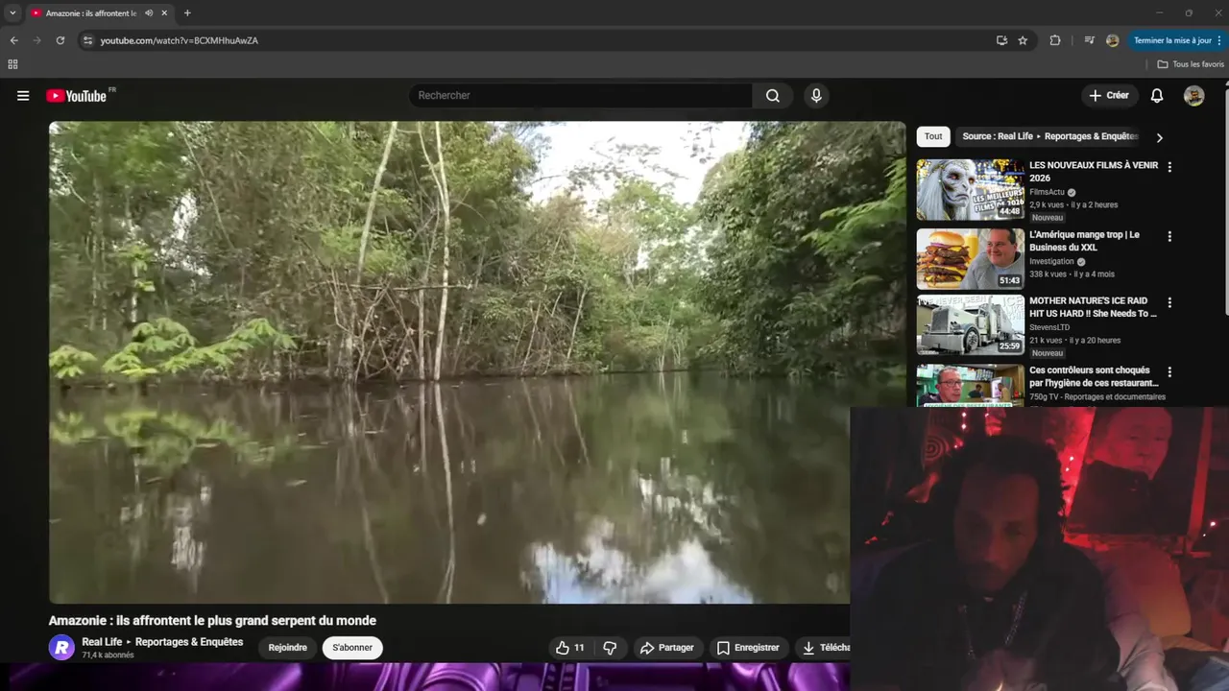Screen dimensions: 1229x691
Task: Open browser extensions puzzle icon
Action: pyautogui.click(x=1055, y=40)
